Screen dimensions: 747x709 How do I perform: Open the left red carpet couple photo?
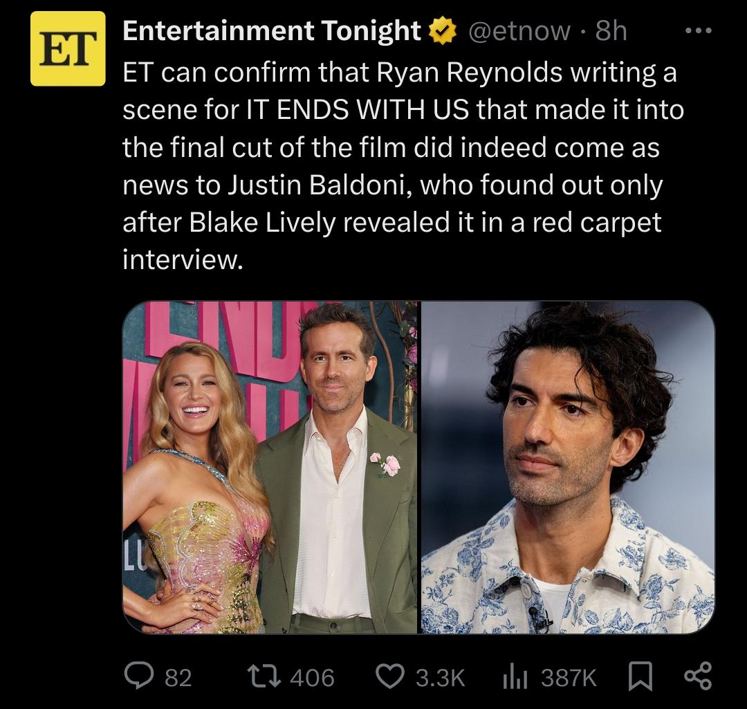[x=270, y=467]
